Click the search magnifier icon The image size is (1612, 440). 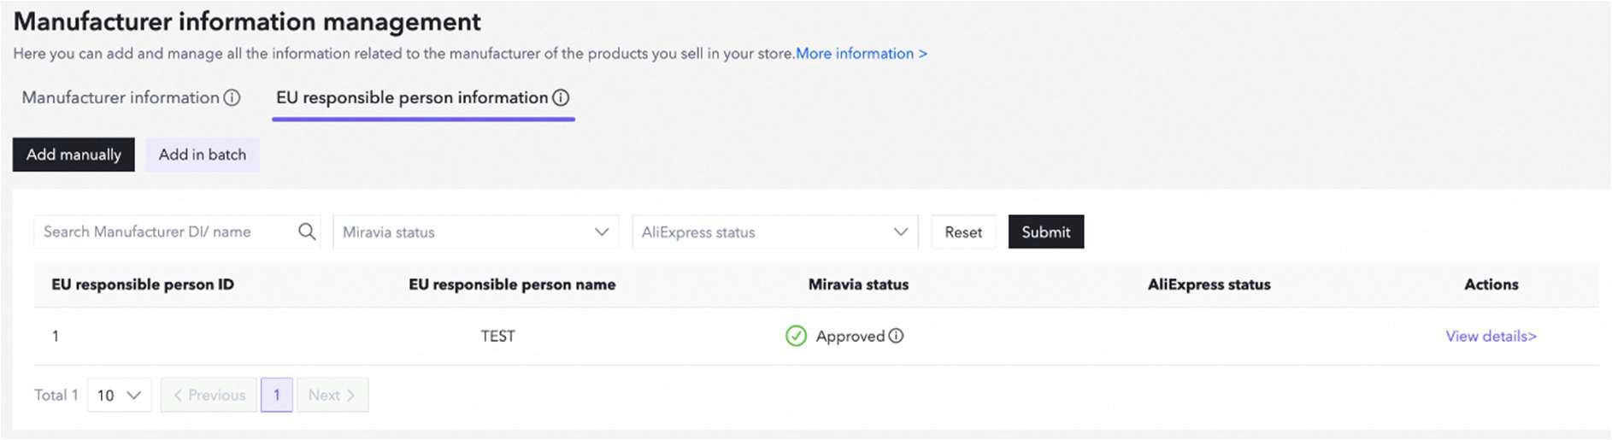(x=307, y=232)
